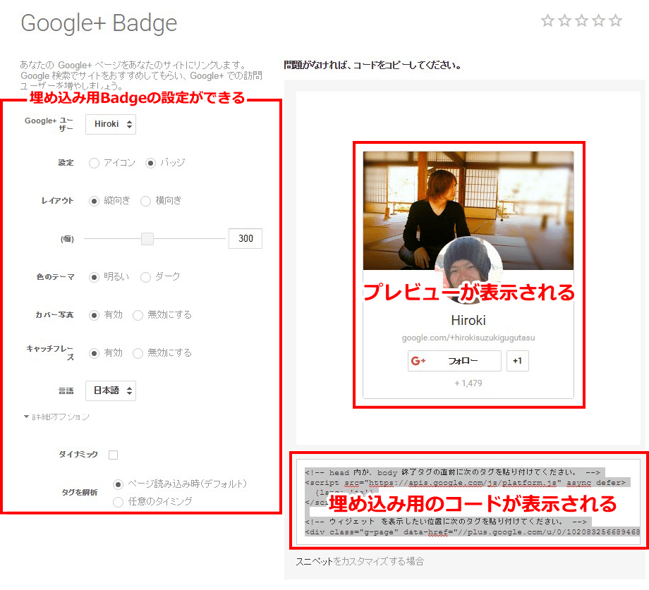649x590 pixels.
Task: Open the google.com/+hirokisuzukigugutasu profile link
Action: [x=468, y=338]
